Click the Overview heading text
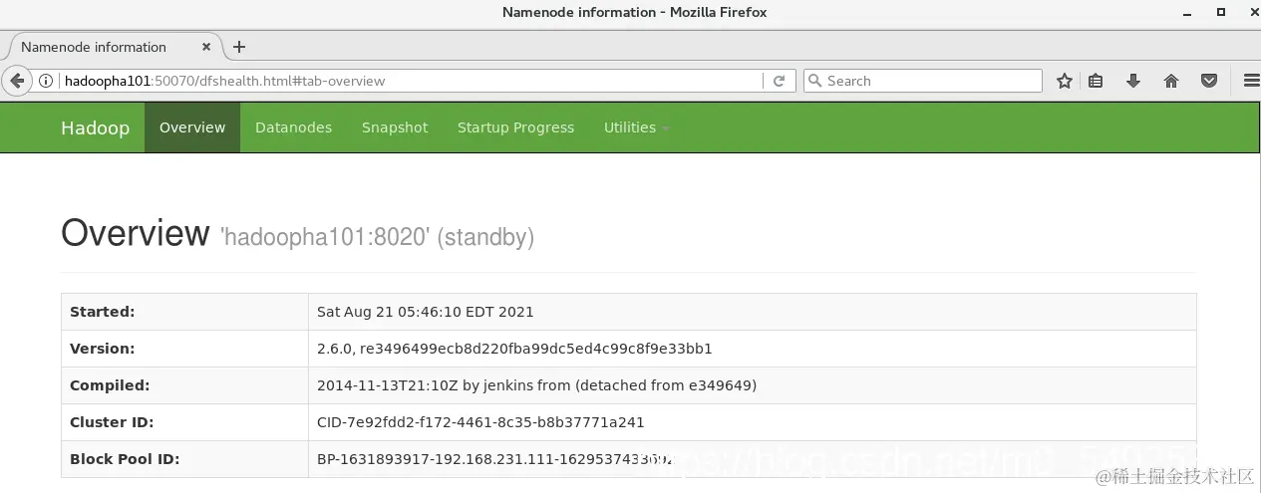 (x=136, y=233)
